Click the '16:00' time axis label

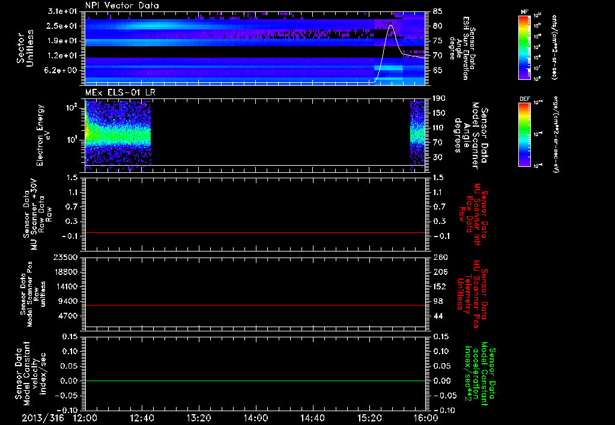coord(426,418)
